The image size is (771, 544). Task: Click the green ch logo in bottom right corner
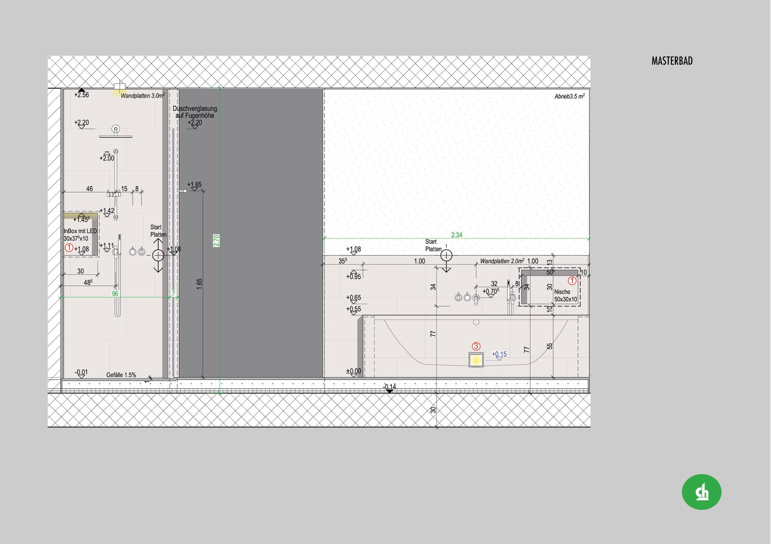tap(702, 492)
